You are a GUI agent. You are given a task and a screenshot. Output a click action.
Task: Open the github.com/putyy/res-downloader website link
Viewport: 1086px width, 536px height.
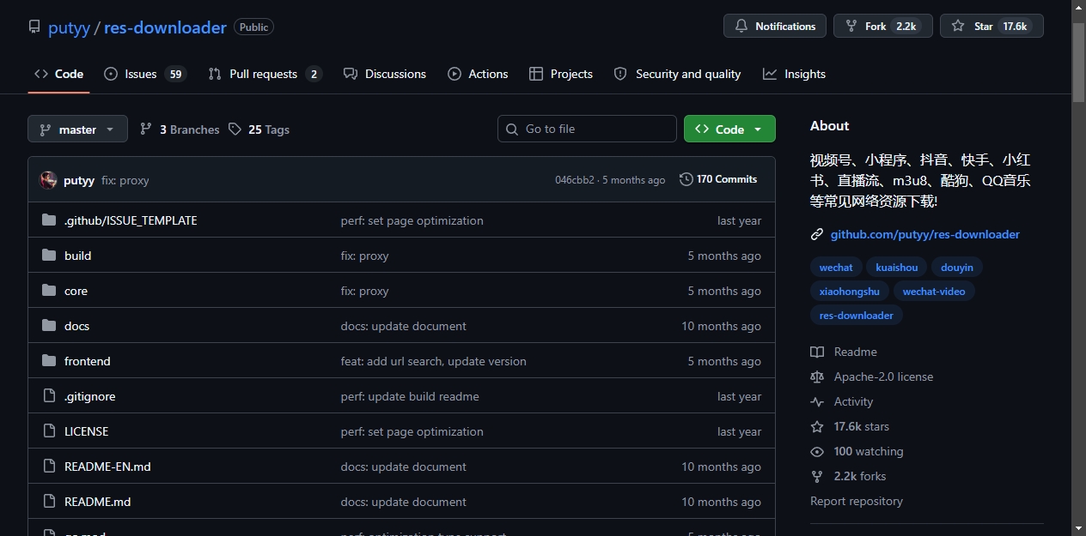[925, 234]
